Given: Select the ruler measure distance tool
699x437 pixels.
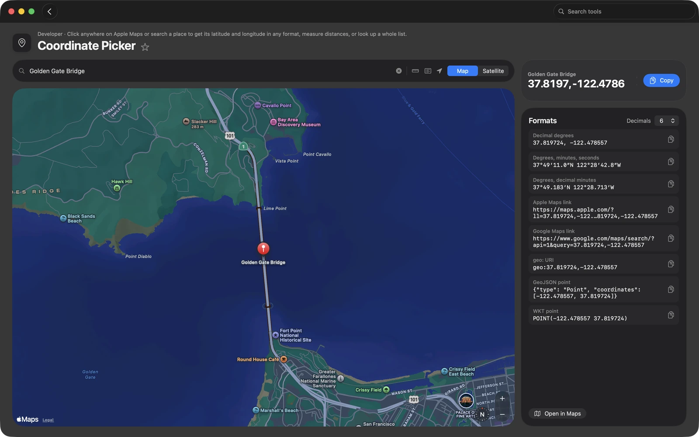Looking at the screenshot, I should pos(415,71).
